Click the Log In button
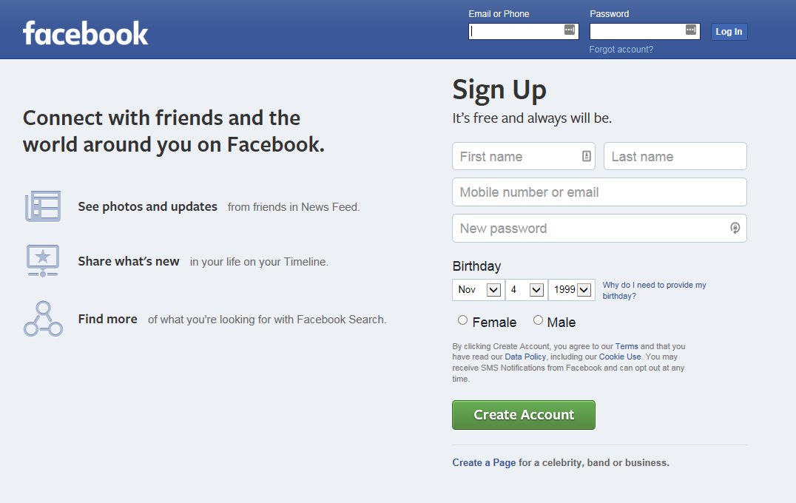This screenshot has width=796, height=503. point(729,32)
